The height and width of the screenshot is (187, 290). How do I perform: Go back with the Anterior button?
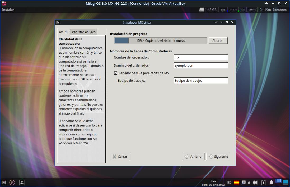[x=194, y=157]
